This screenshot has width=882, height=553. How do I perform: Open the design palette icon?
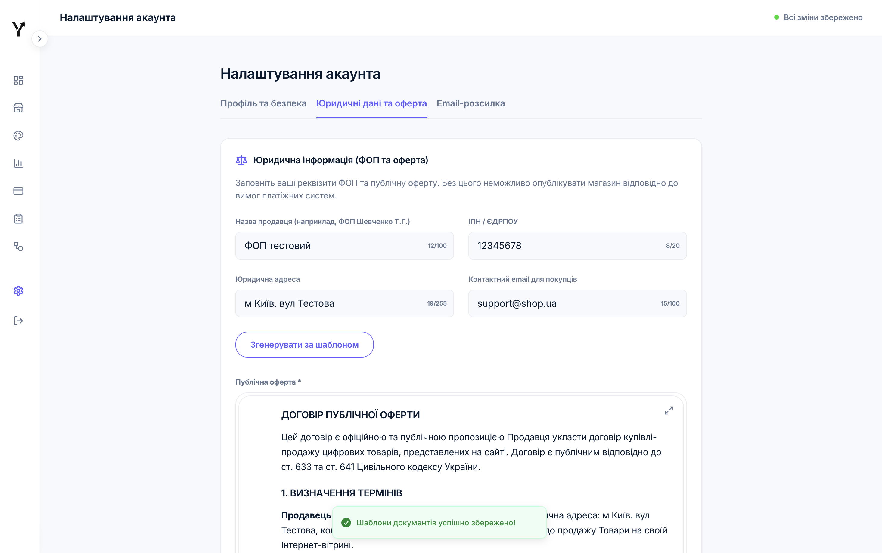coord(18,135)
